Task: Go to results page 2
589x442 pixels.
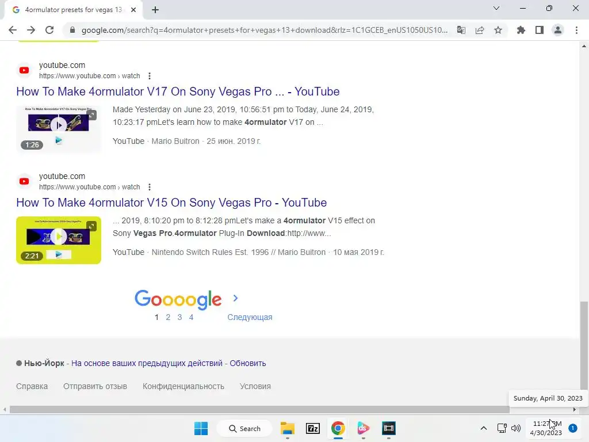Action: click(168, 317)
